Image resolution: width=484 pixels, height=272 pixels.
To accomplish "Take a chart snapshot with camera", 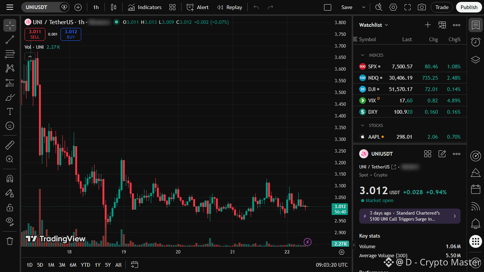I will [x=422, y=7].
